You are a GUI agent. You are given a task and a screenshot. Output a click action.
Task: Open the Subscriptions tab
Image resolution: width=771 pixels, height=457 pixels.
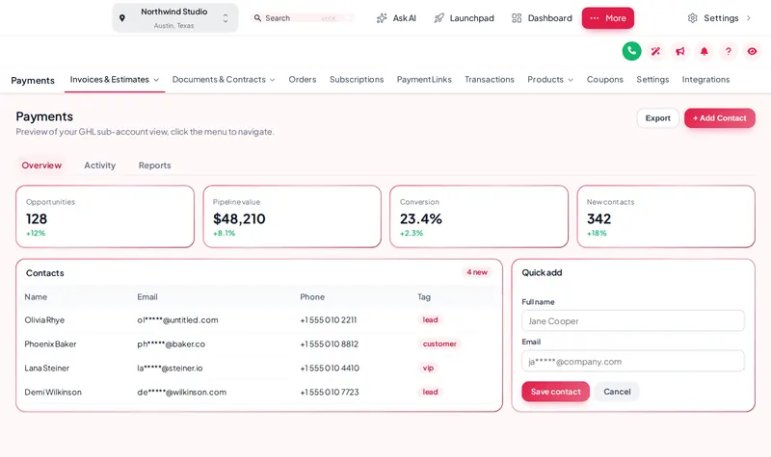pos(357,80)
